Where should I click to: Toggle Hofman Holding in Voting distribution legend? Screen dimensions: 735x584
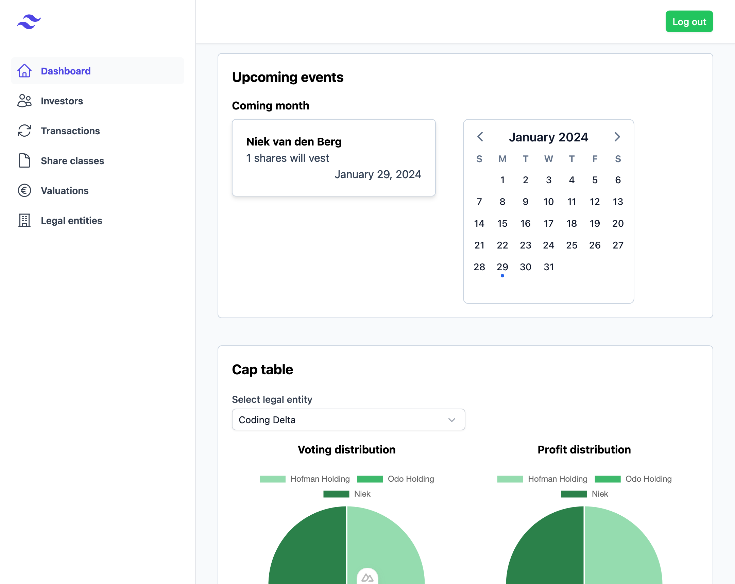(320, 479)
